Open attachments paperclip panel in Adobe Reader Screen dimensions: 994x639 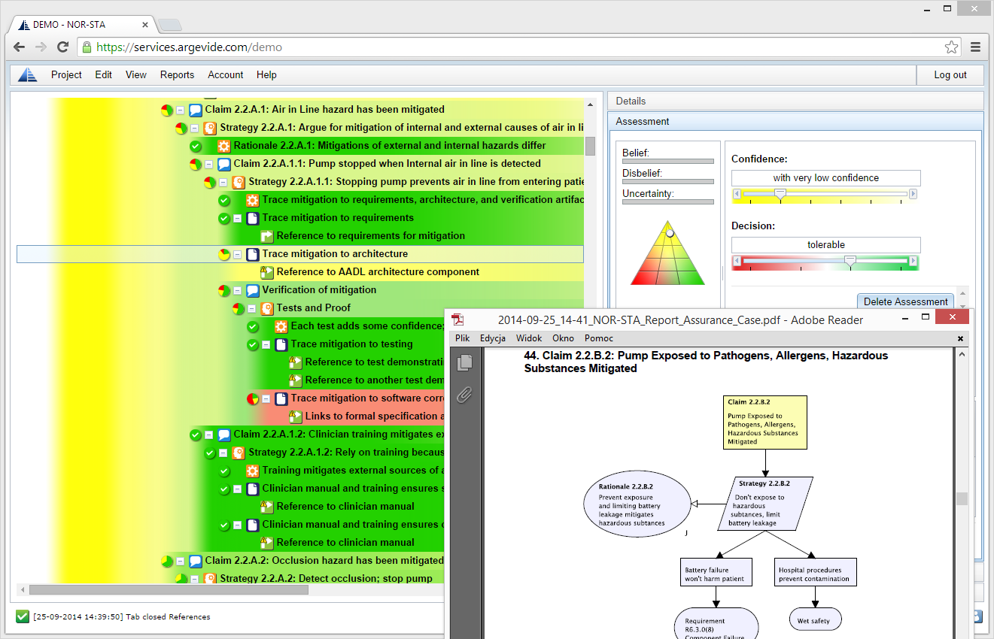click(464, 395)
